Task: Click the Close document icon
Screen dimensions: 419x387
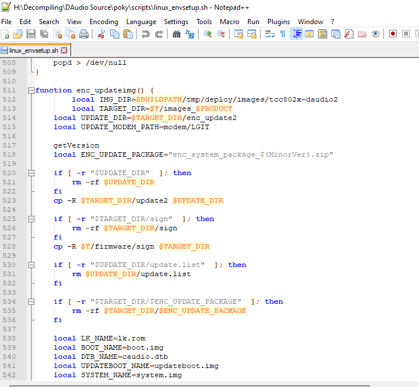Action: tap(57, 34)
